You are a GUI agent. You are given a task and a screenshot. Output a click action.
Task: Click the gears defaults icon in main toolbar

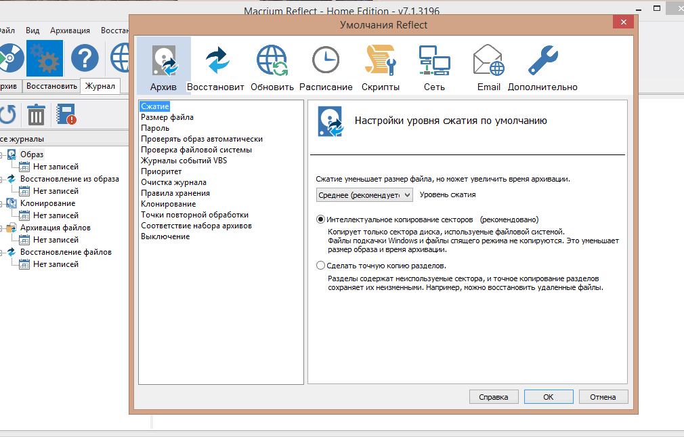point(45,58)
